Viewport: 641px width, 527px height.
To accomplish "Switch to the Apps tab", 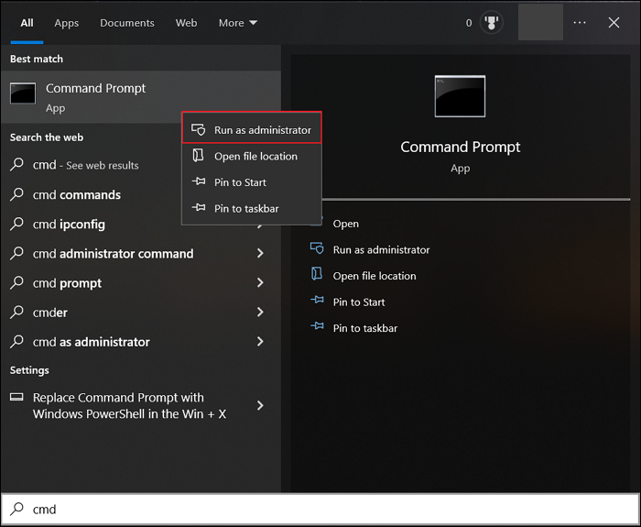I will 66,23.
